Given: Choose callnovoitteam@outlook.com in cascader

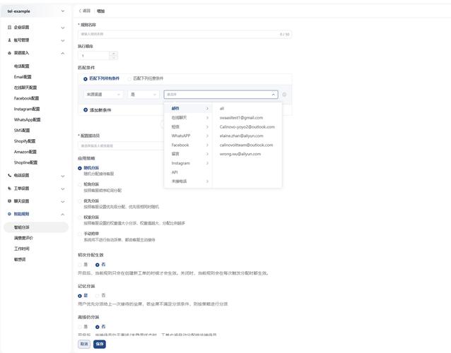Looking at the screenshot, I should coord(247,145).
